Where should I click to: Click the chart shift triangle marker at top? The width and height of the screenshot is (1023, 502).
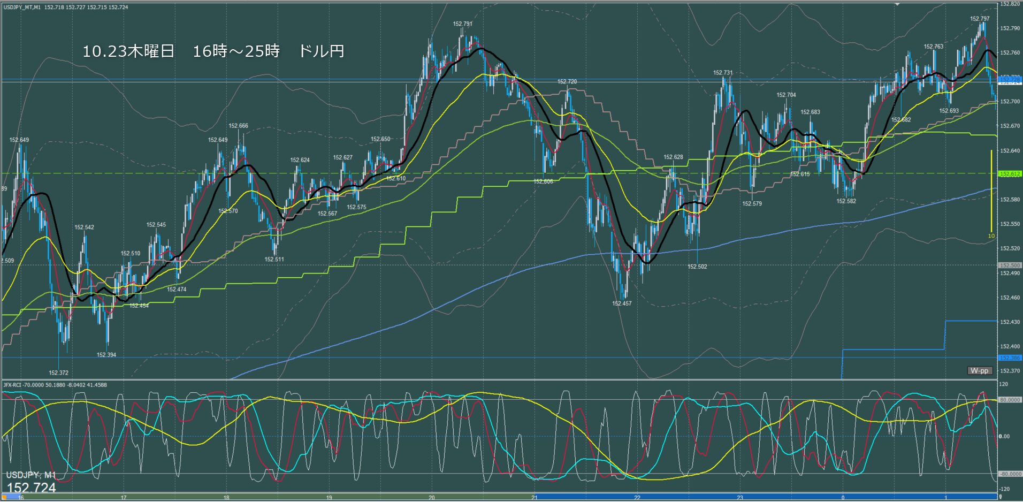click(x=898, y=4)
